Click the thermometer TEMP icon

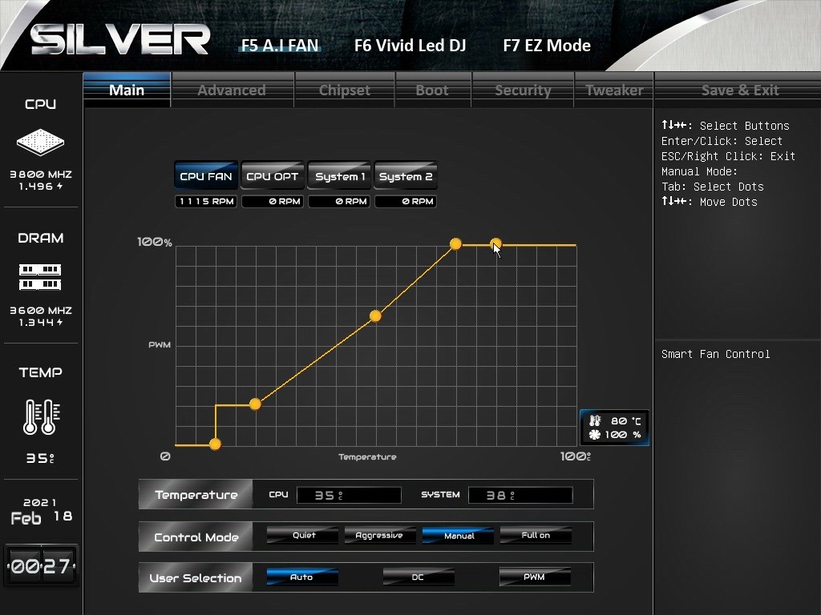42,416
